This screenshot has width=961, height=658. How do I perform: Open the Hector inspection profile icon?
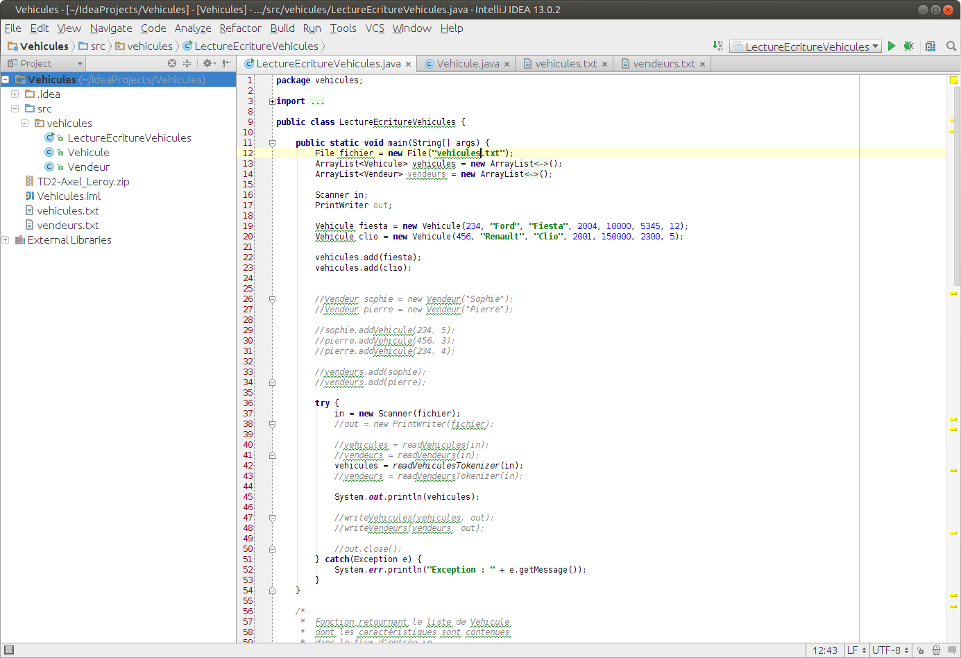click(x=936, y=650)
